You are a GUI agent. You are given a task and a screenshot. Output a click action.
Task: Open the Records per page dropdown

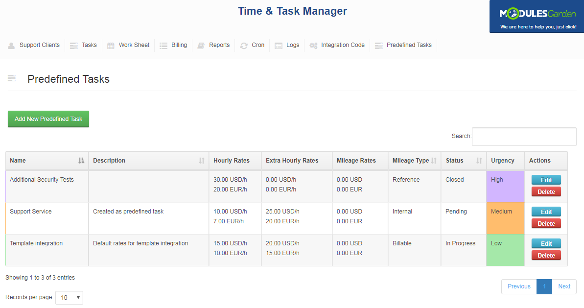69,297
